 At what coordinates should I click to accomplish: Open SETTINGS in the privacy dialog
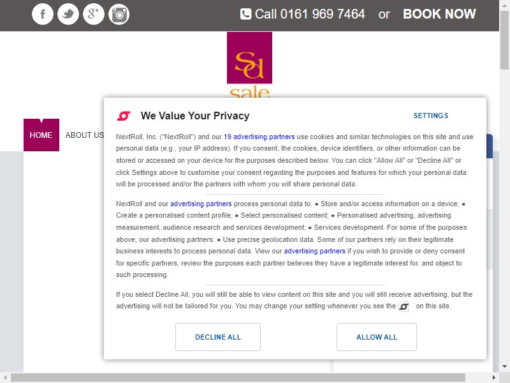pyautogui.click(x=431, y=116)
